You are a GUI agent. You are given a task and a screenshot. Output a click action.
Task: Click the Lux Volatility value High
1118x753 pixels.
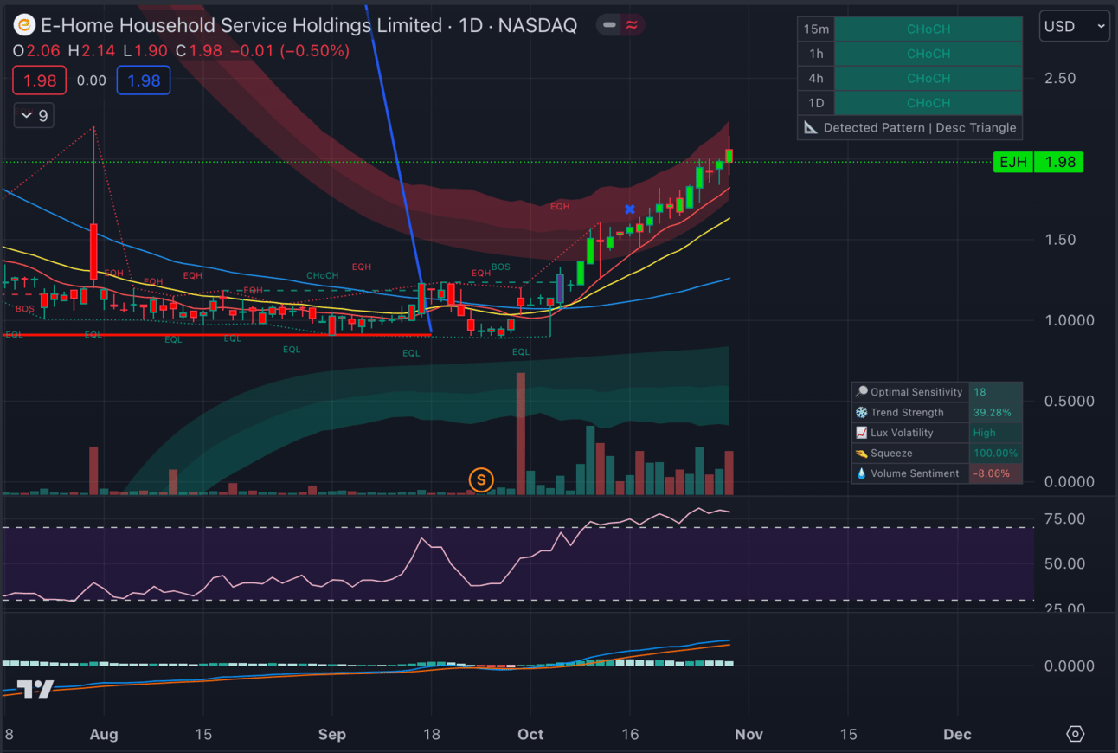[985, 433]
